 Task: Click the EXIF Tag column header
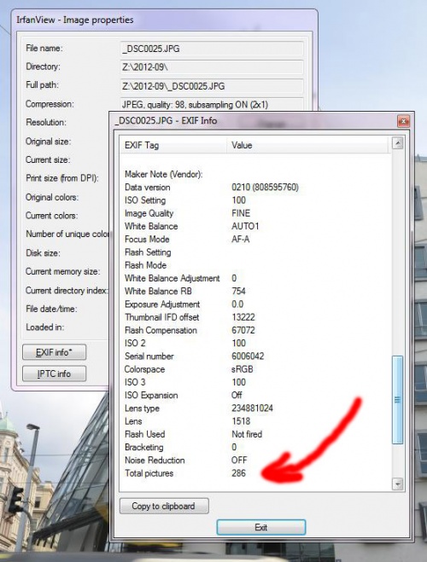point(173,145)
